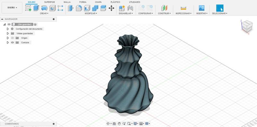Click the Zoom plus/minus icon
Screen dimensions: 257x127
tap(124, 123)
